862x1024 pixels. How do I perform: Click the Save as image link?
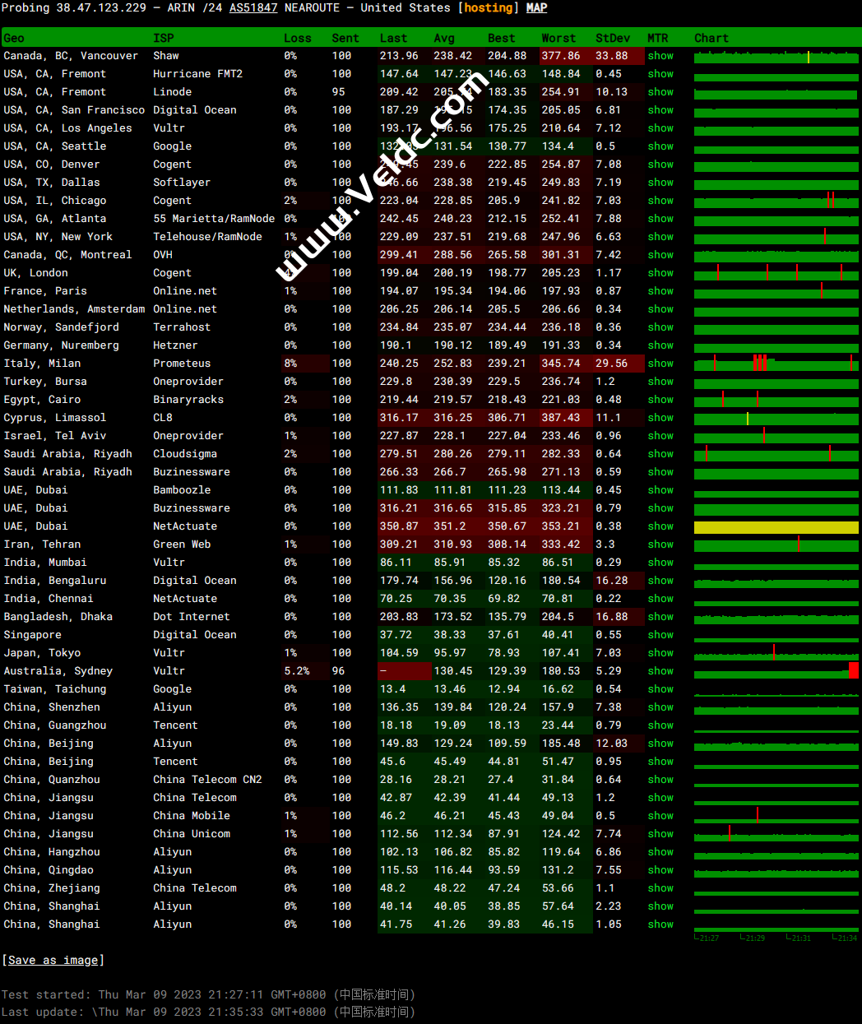pyautogui.click(x=53, y=960)
